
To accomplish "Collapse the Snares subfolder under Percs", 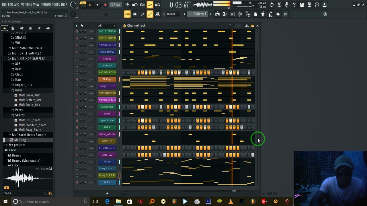I will point(20,115).
